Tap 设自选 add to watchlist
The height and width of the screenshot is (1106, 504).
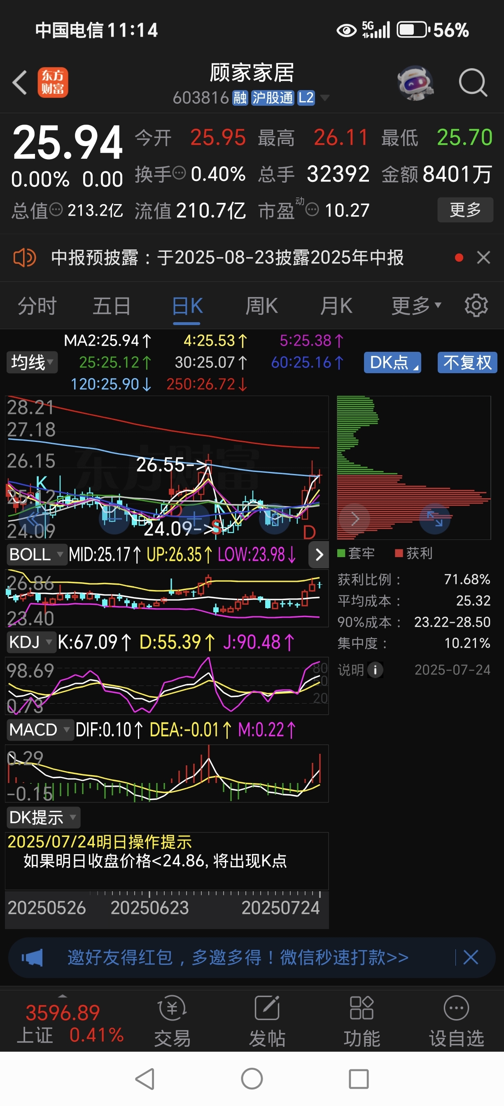click(456, 1021)
